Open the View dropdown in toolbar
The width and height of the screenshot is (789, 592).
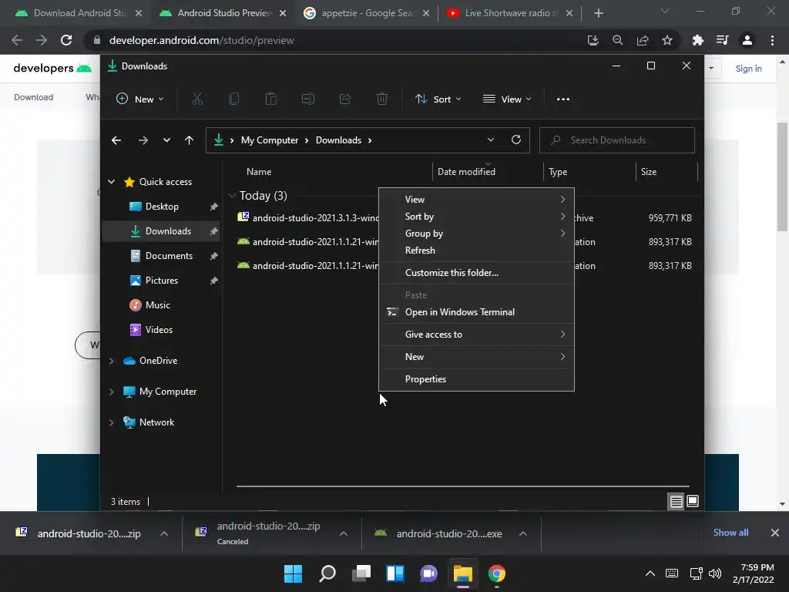tap(507, 99)
